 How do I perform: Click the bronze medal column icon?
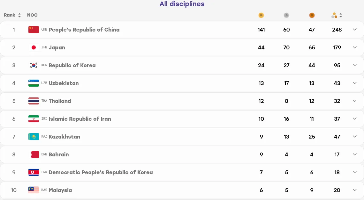point(312,15)
